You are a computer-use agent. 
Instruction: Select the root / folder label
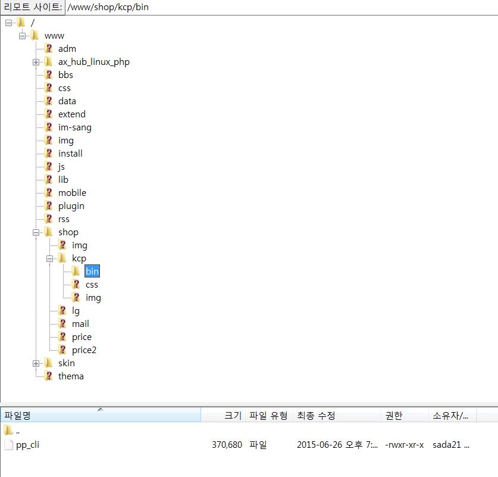[x=32, y=23]
